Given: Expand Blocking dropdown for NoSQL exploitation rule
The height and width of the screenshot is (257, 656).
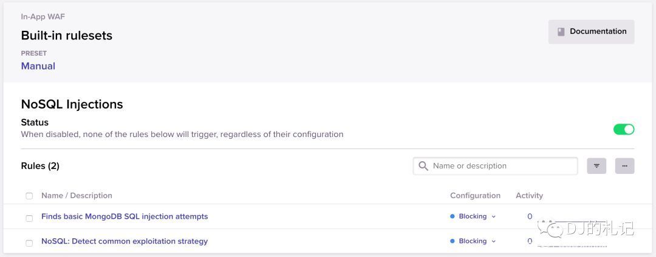Looking at the screenshot, I should pos(493,241).
